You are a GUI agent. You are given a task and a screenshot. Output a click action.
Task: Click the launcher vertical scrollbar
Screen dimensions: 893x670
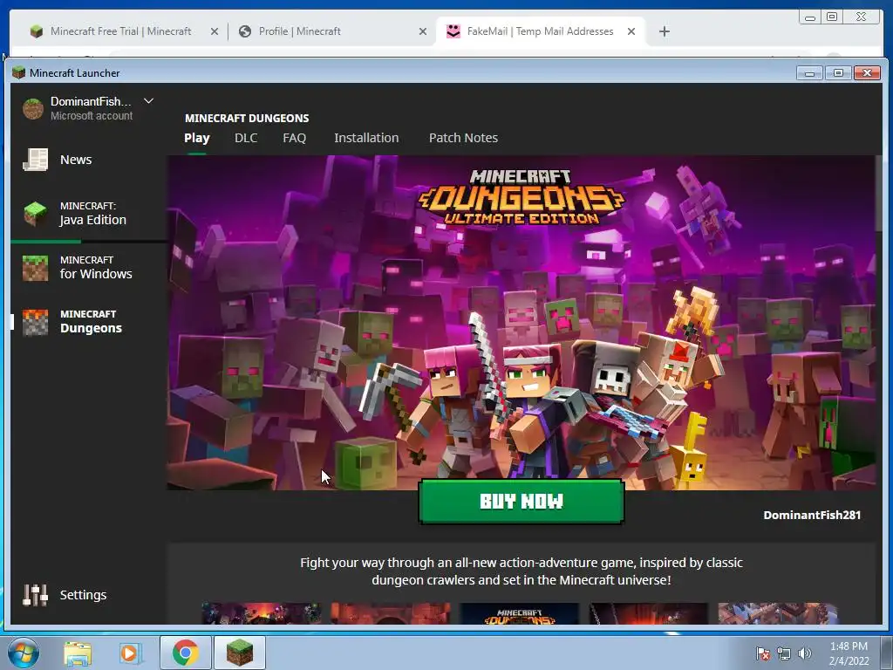click(x=879, y=194)
